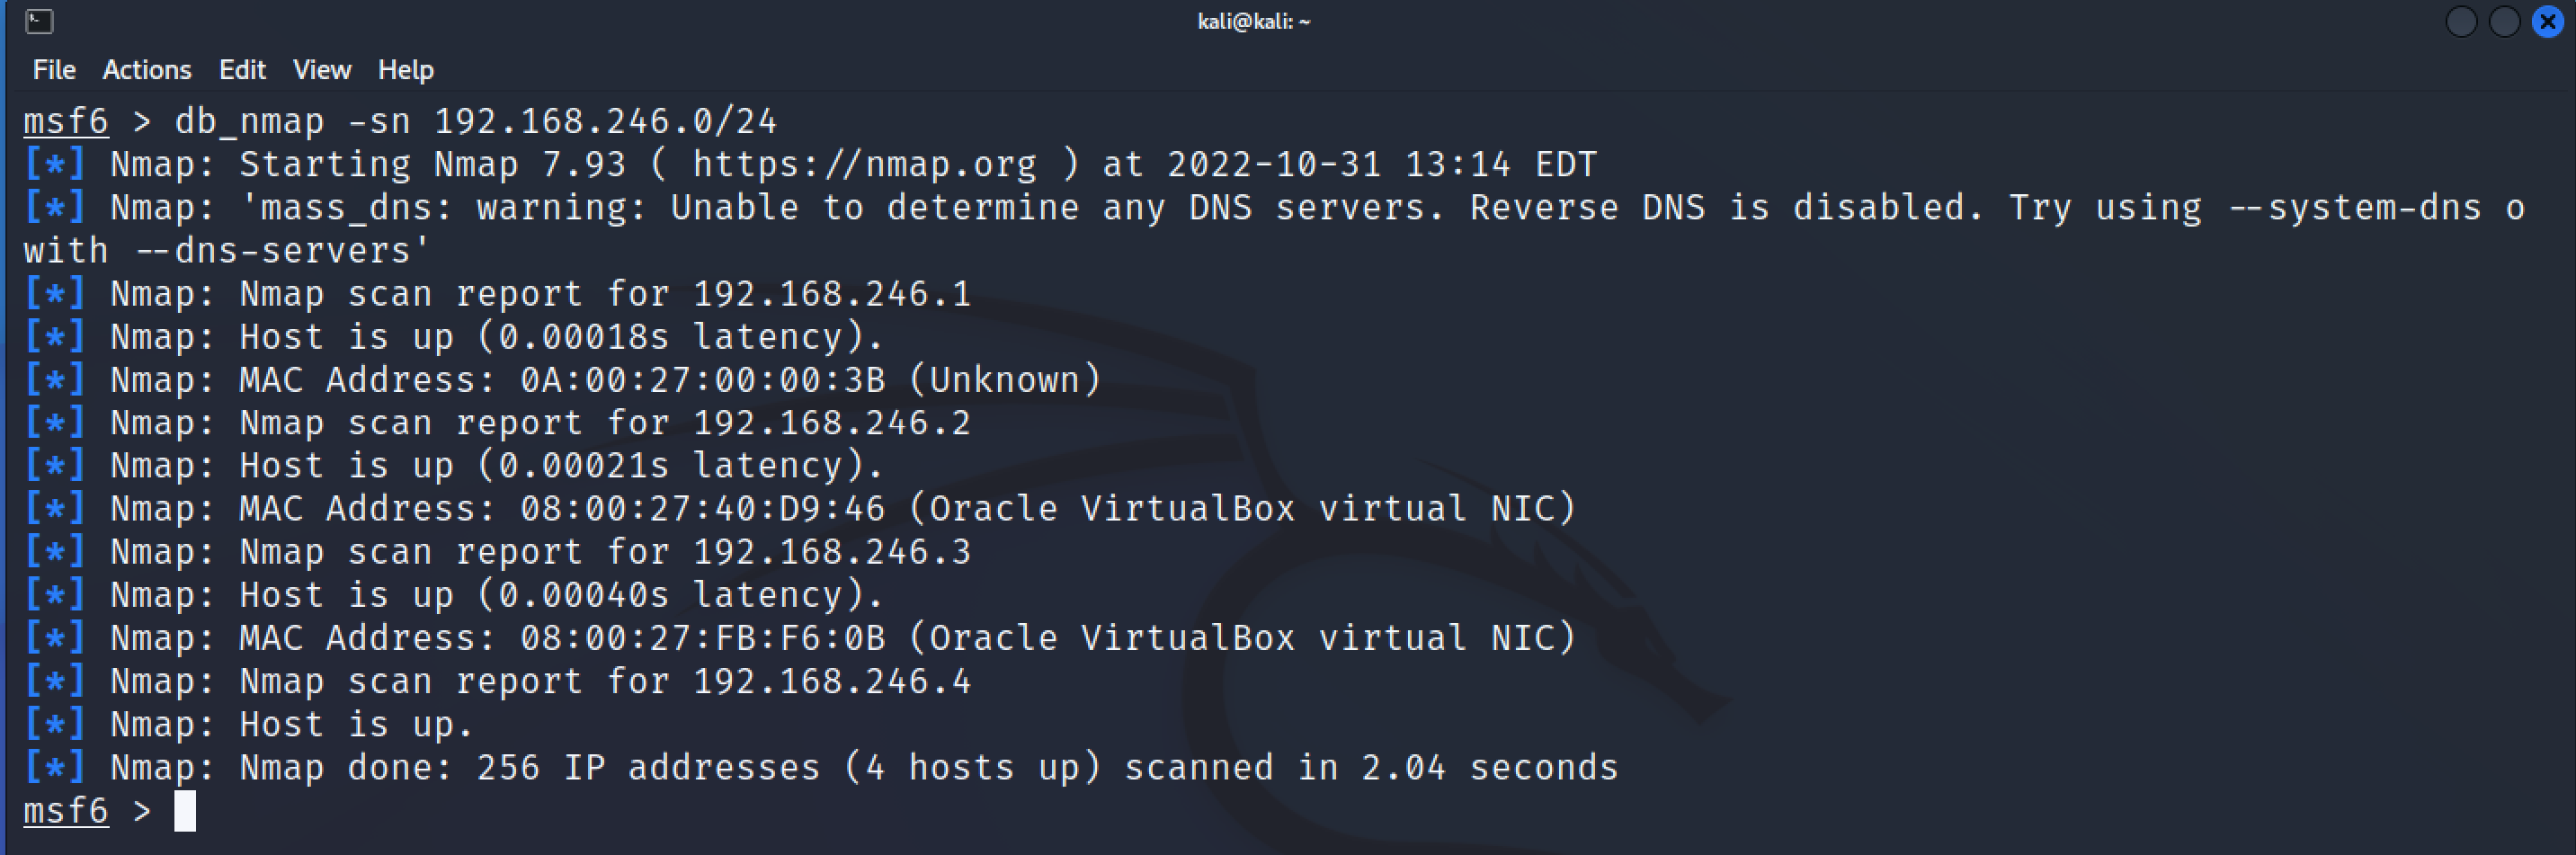The height and width of the screenshot is (855, 2576).
Task: Click the IP address 192.168.246.1
Action: coord(832,294)
